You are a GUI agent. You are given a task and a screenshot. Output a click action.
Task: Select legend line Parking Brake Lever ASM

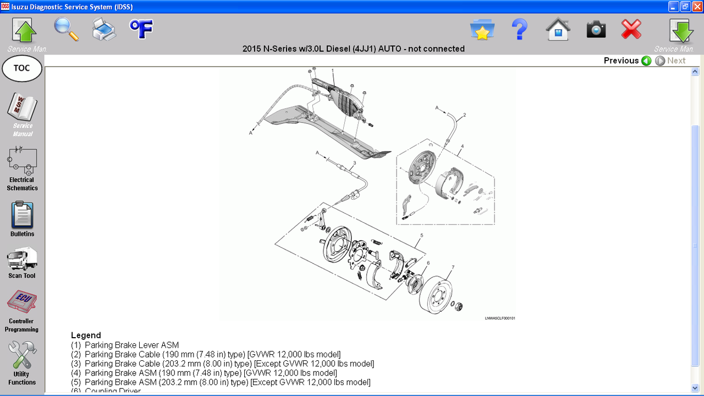click(125, 345)
